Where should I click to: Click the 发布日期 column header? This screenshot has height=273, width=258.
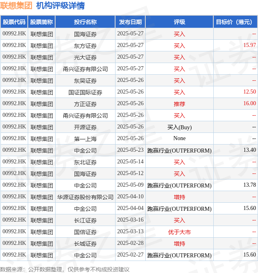(x=130, y=22)
